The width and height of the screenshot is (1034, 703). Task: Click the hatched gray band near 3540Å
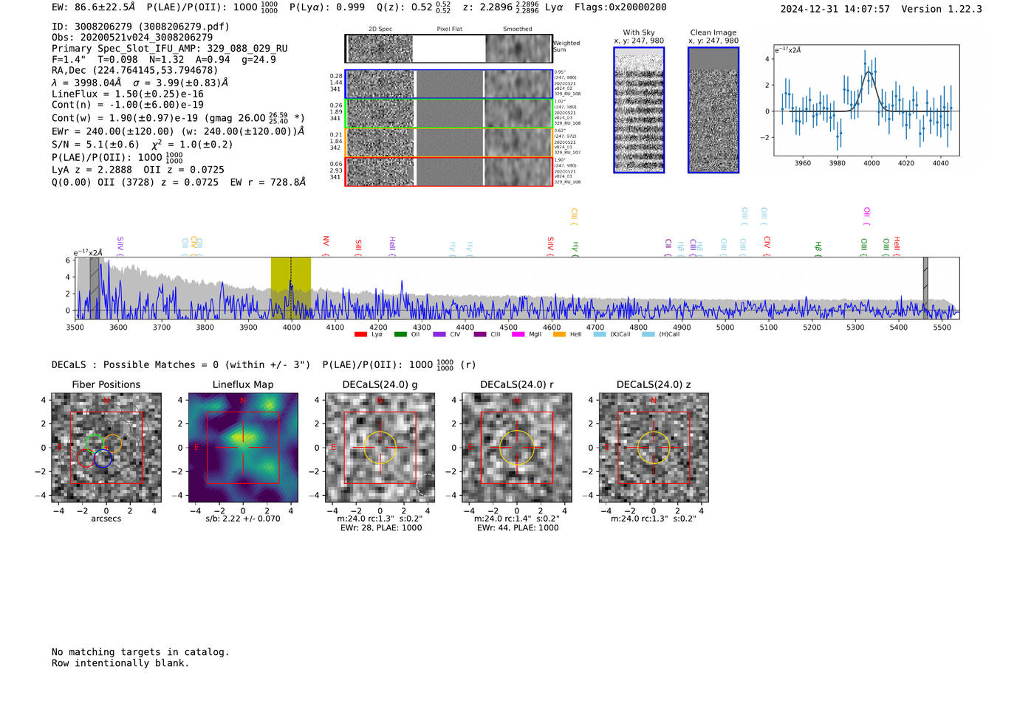(x=95, y=288)
